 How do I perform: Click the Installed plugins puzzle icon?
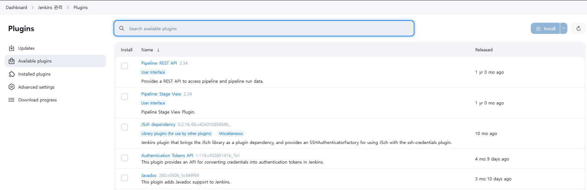12,74
